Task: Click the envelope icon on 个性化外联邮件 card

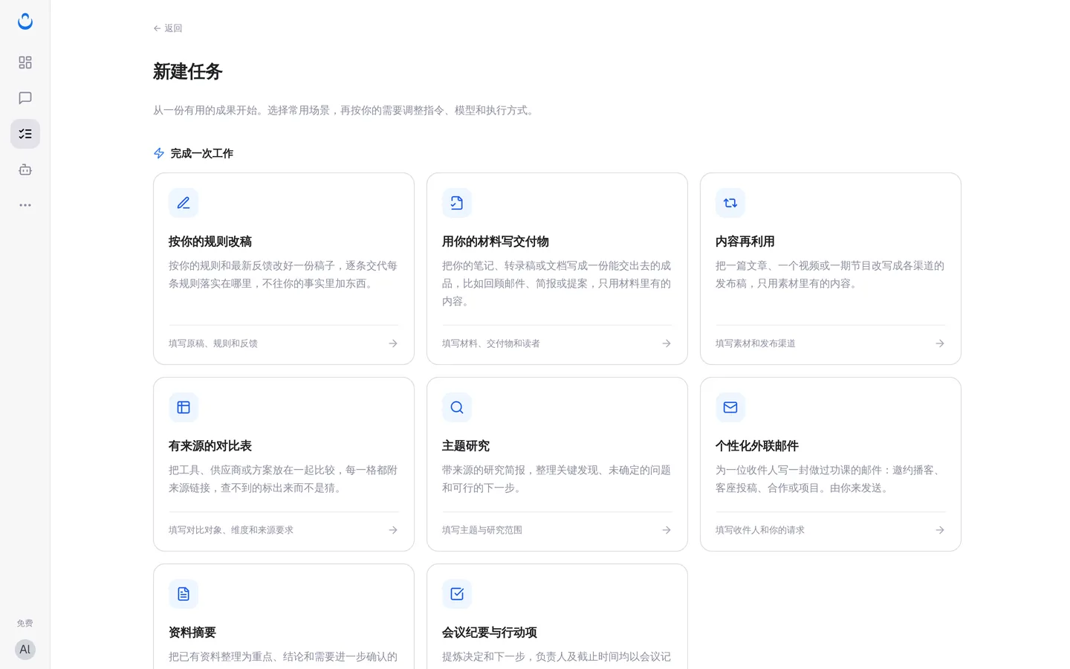Action: click(730, 407)
